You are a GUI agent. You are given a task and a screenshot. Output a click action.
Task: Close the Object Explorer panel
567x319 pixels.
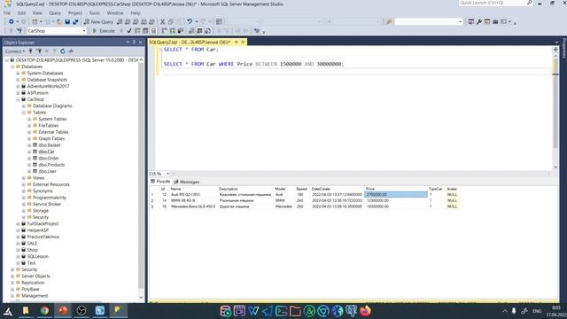coord(141,42)
